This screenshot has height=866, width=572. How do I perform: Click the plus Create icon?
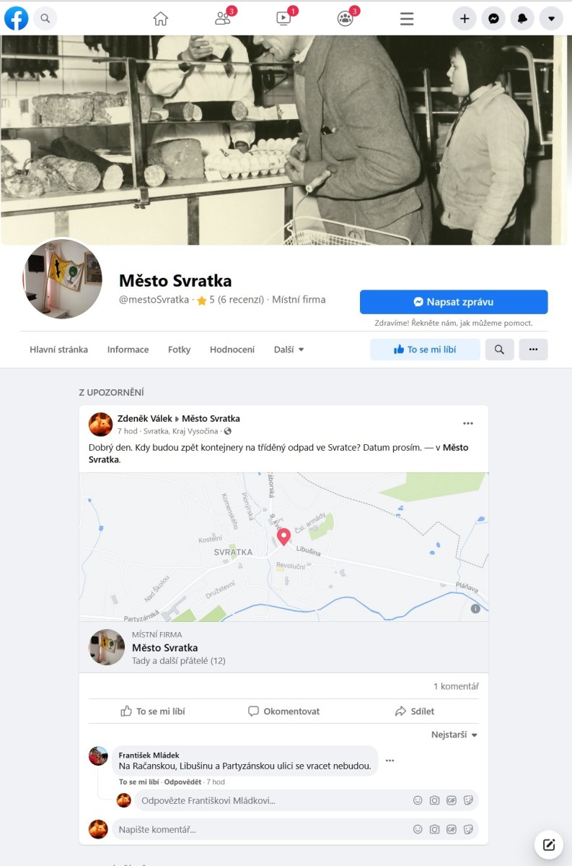pos(465,19)
